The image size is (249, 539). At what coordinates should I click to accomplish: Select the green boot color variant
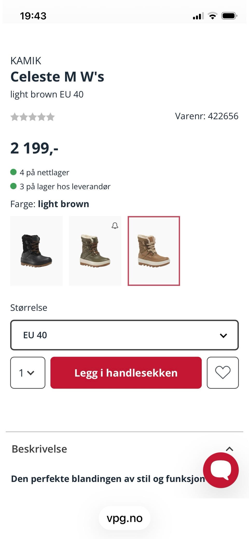[x=95, y=251]
